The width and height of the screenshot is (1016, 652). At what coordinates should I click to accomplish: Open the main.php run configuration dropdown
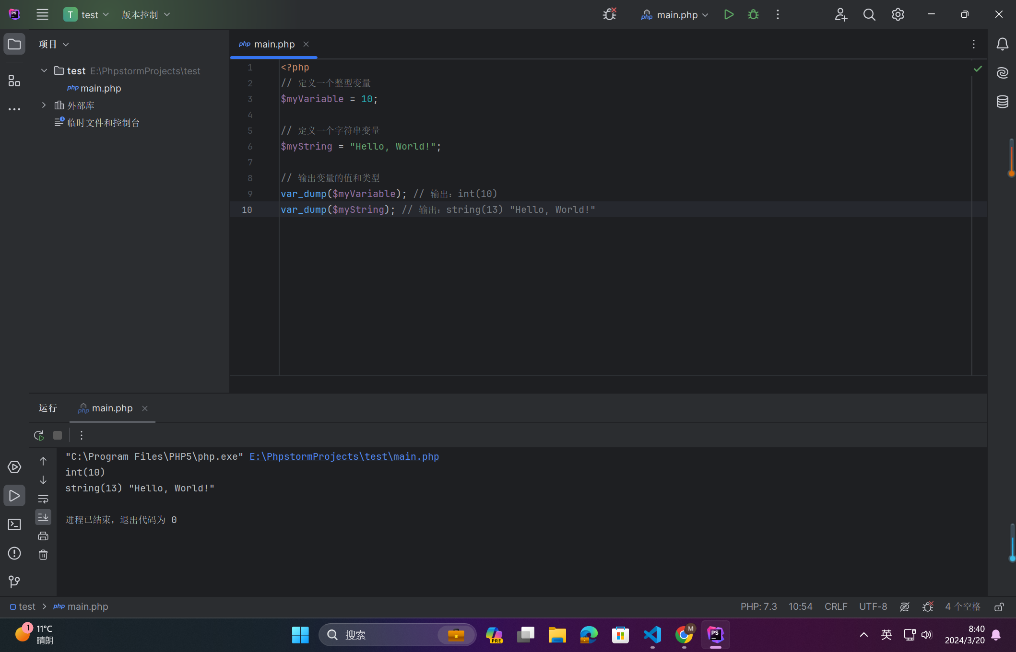point(676,15)
